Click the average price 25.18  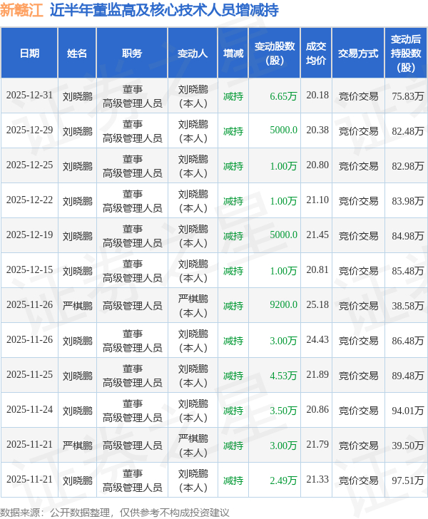click(317, 305)
